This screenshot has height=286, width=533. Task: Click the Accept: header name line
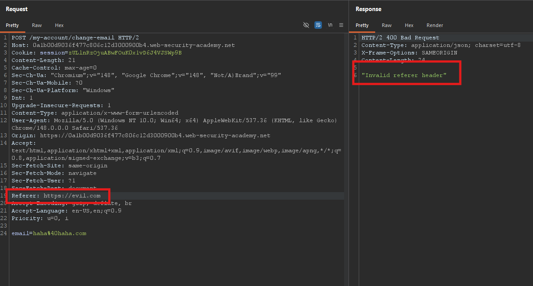[x=24, y=143]
